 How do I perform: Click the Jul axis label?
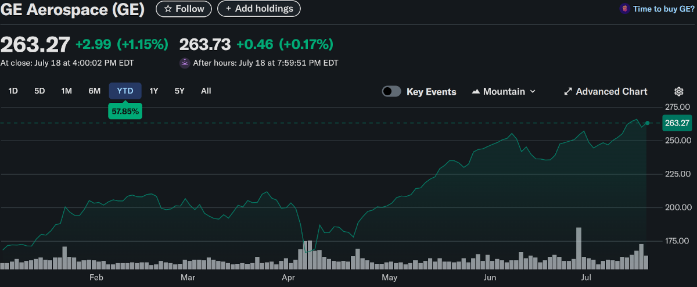(587, 278)
